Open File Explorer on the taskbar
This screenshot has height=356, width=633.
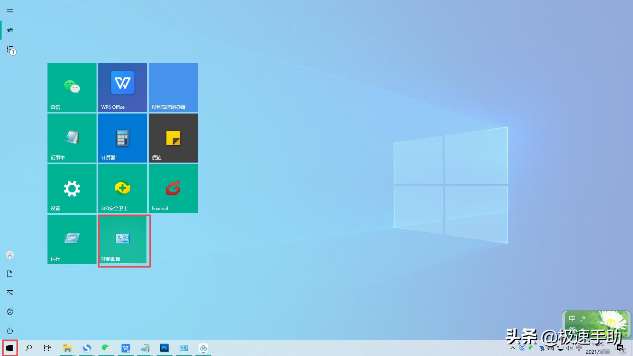[67, 348]
